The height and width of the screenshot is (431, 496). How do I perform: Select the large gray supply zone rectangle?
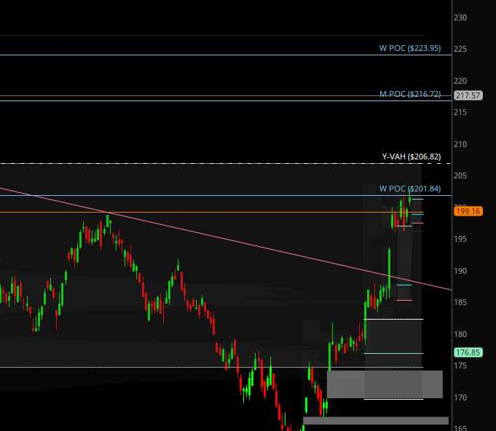[x=385, y=384]
